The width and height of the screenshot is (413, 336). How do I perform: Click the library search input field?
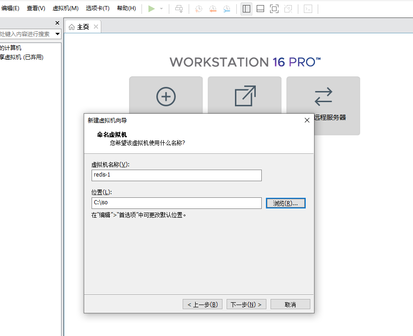coord(26,34)
